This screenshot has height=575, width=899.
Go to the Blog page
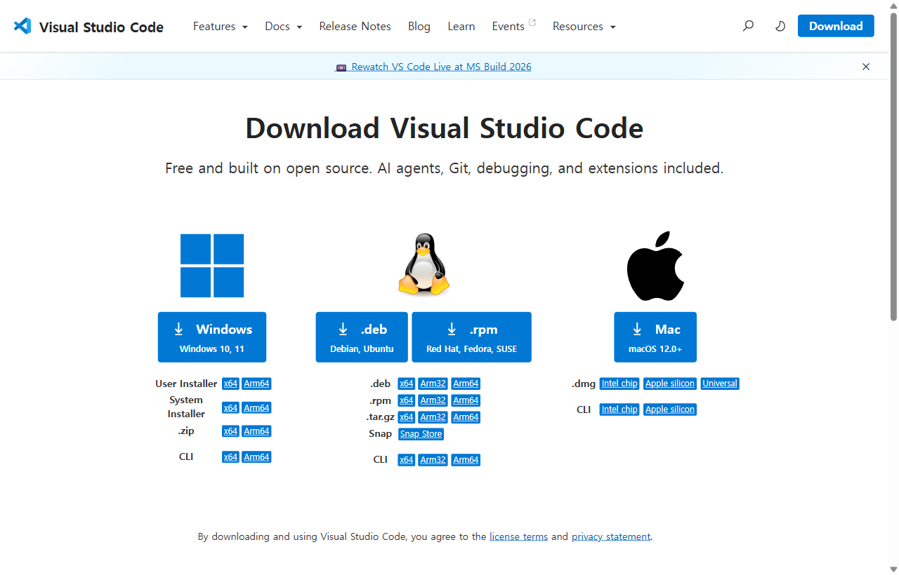419,26
